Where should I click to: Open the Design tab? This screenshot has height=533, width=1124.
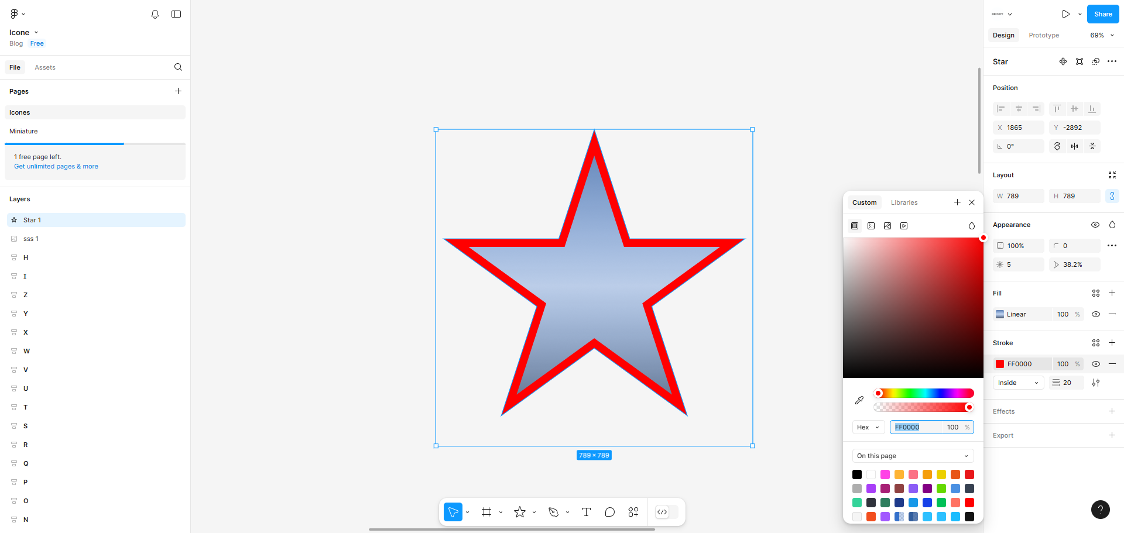(1003, 35)
